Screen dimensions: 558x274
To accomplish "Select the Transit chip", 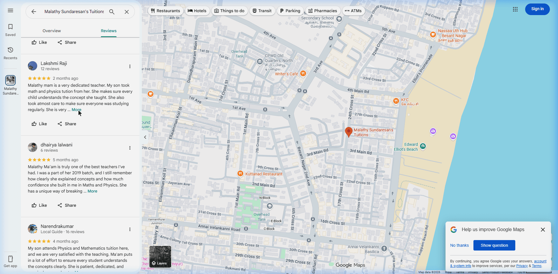I will pos(262,11).
